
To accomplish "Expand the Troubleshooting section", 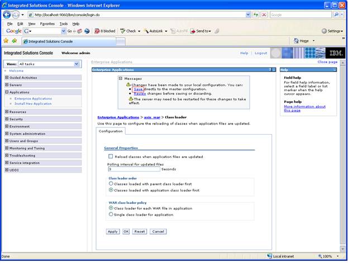I will (7, 155).
